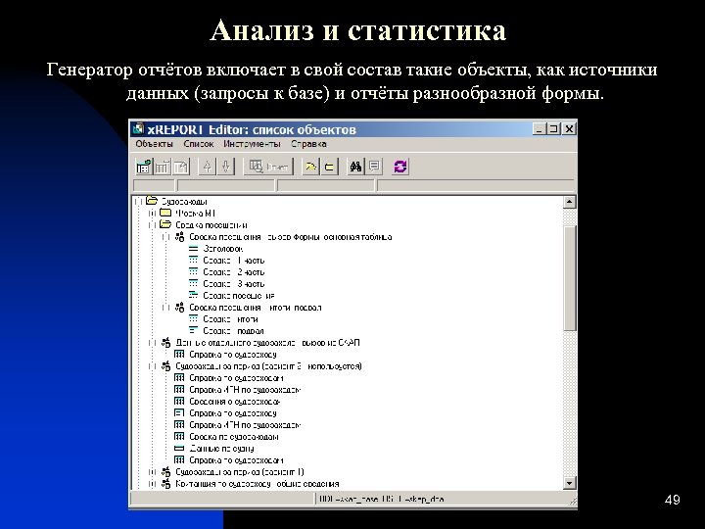Expand Судозаходы за период (вариант 1) node
Screen dimensions: 705x529
pyautogui.click(x=152, y=472)
